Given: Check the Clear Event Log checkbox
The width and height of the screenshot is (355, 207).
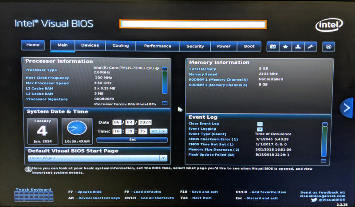Looking at the screenshot, I should 260,124.
